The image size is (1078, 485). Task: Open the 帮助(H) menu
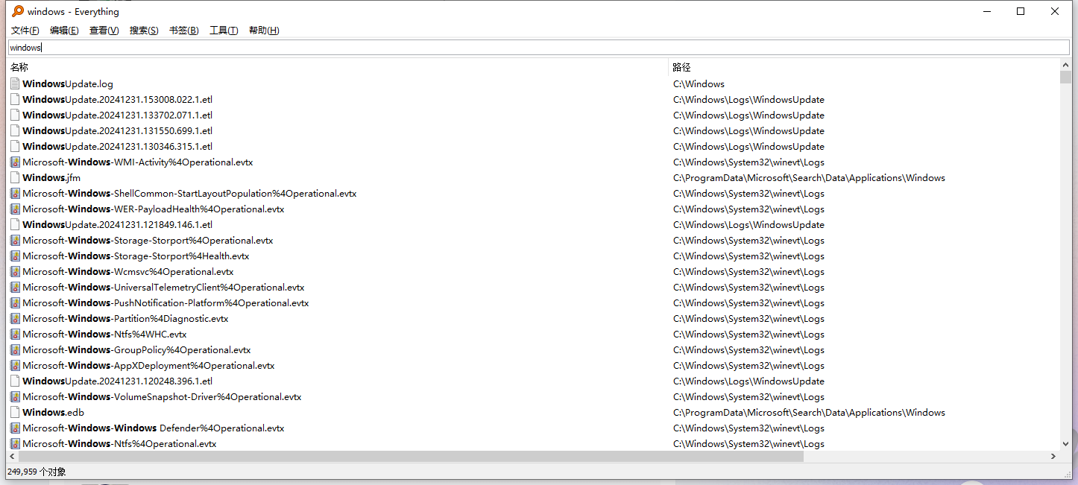pos(264,31)
